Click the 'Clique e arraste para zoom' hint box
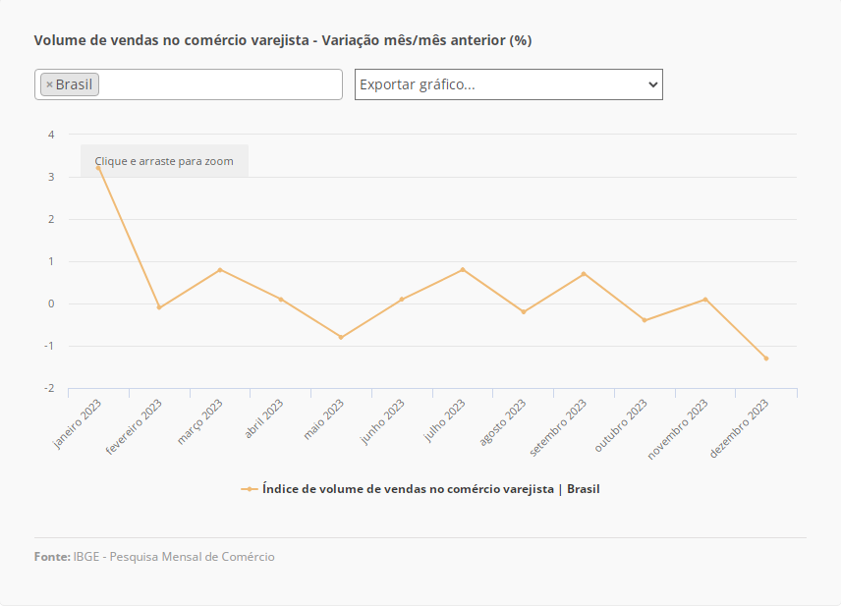The width and height of the screenshot is (841, 606). pos(164,161)
